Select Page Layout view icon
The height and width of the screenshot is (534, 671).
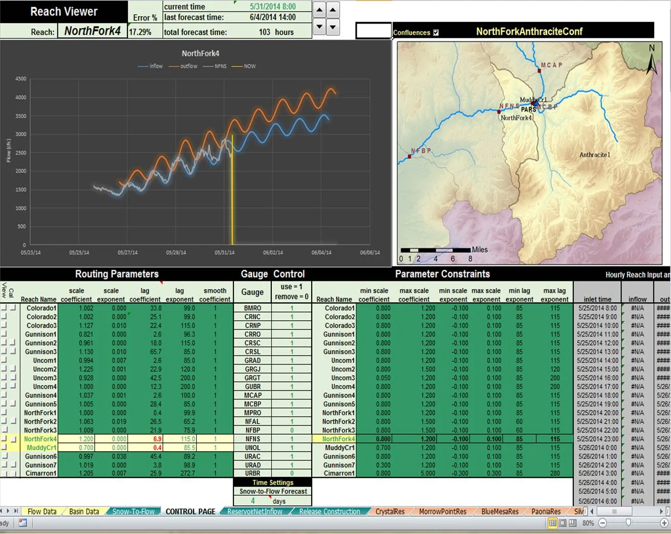click(x=562, y=523)
